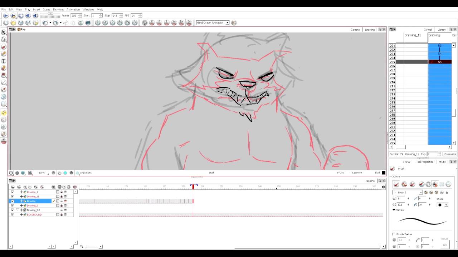
Task: Select the Brush tool in the left toolbar
Action: 4,47
